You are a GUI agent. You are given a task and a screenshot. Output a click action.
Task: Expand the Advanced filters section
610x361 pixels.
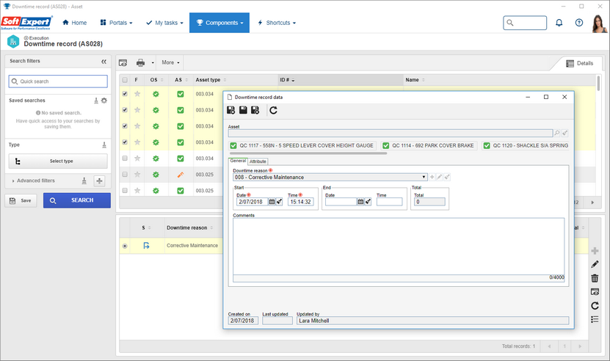(33, 180)
